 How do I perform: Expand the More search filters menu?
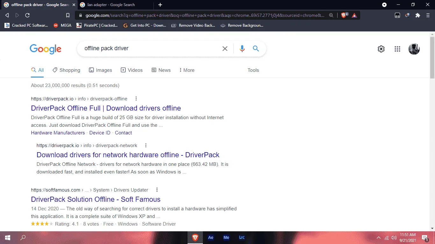click(187, 70)
